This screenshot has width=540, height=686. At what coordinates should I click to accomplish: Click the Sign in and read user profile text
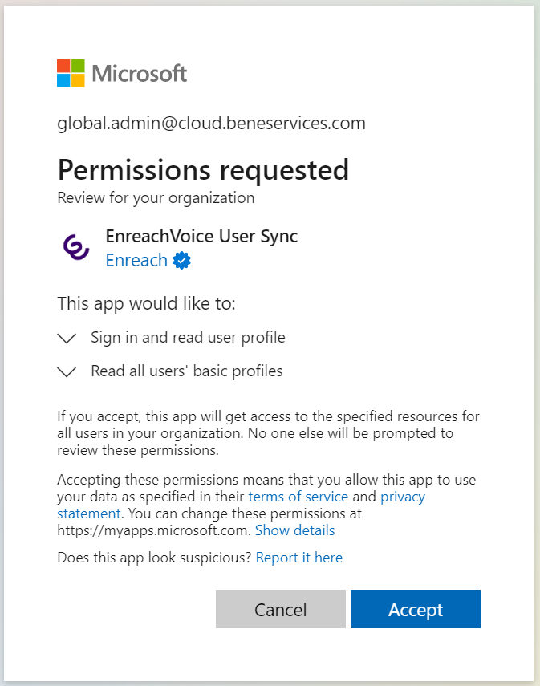[188, 338]
